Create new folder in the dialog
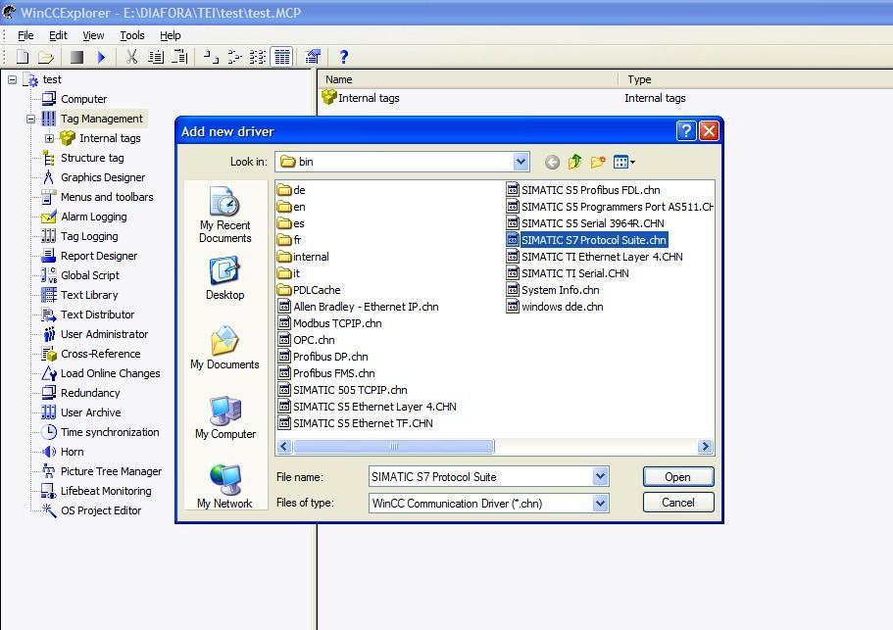The height and width of the screenshot is (630, 893). point(598,163)
